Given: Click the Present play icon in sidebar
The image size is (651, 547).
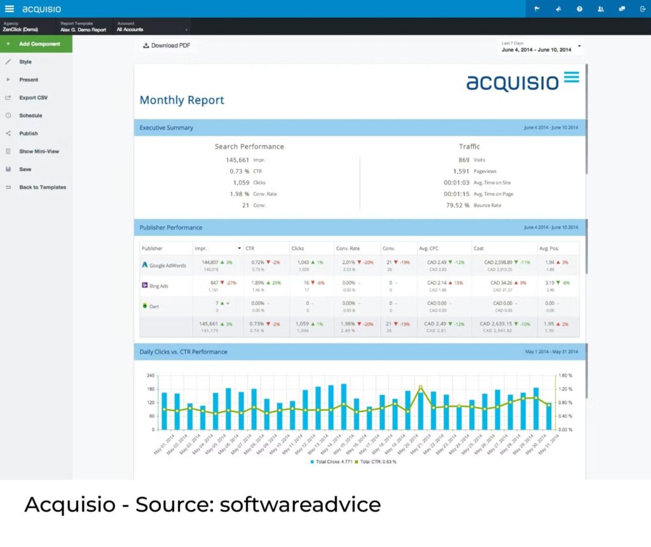Looking at the screenshot, I should pyautogui.click(x=8, y=80).
